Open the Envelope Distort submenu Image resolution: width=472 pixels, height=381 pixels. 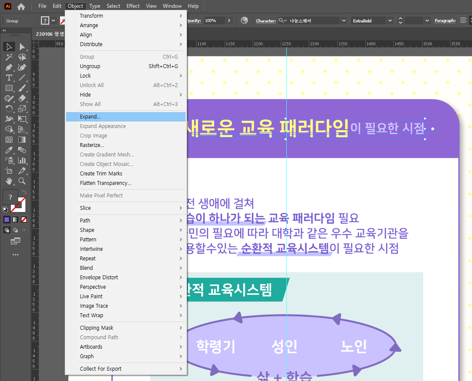(x=126, y=277)
